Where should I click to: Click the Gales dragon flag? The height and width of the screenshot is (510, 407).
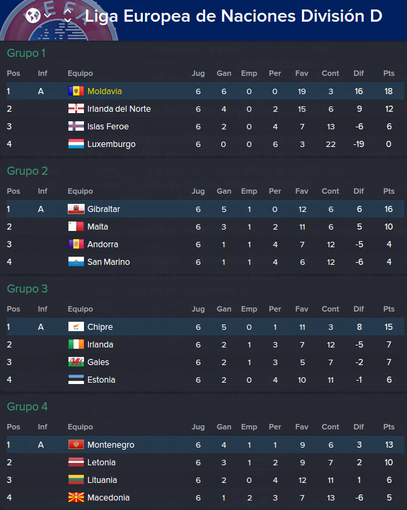(76, 362)
